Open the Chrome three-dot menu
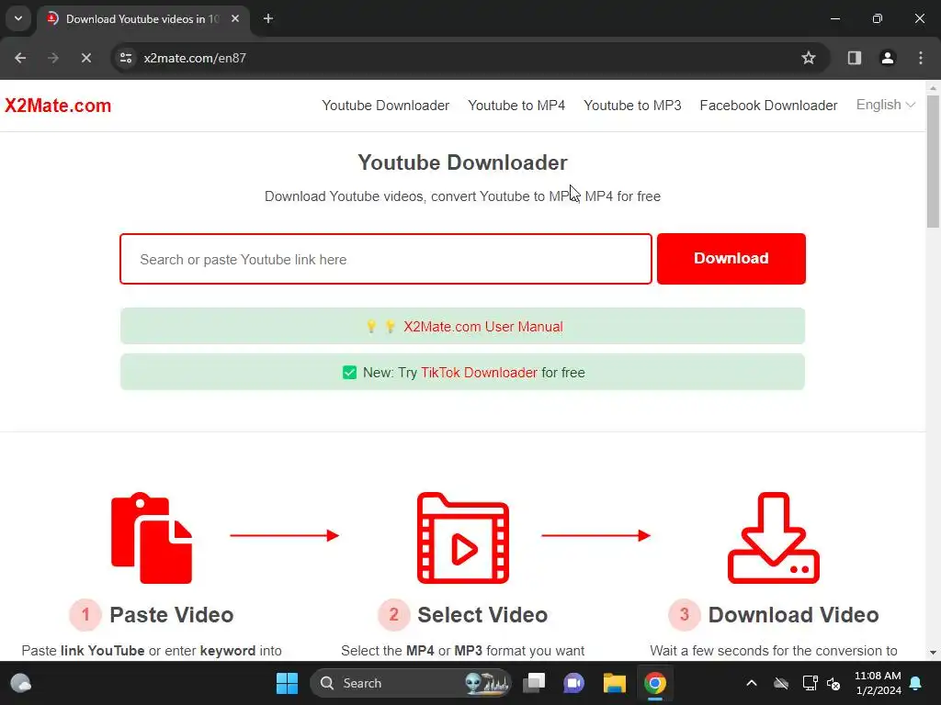 point(921,58)
